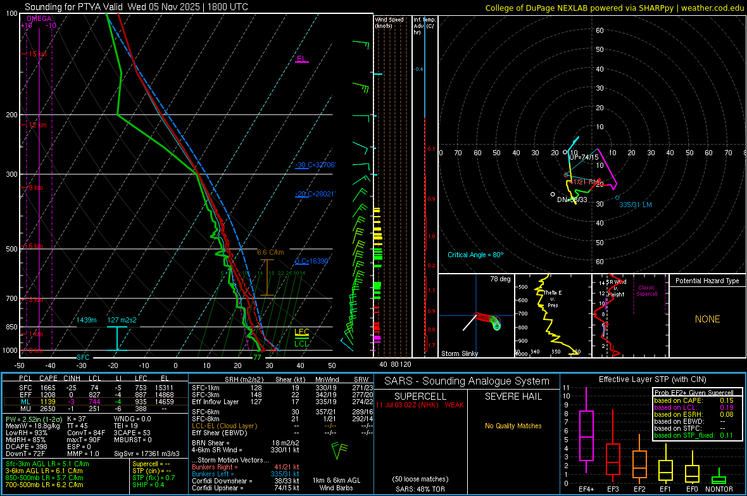Click the yellow LFC marker on the Skew-T
This screenshot has width=747, height=496.
301,332
